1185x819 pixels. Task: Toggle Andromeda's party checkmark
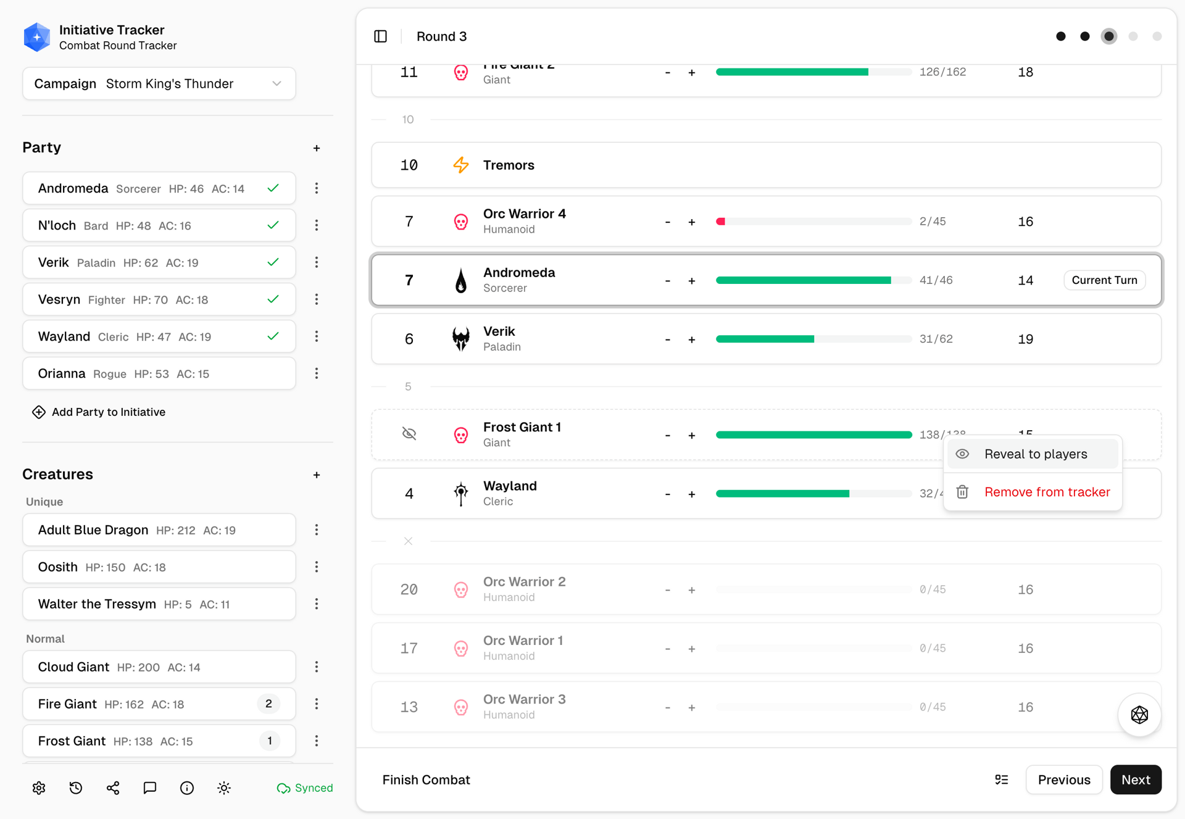click(273, 188)
